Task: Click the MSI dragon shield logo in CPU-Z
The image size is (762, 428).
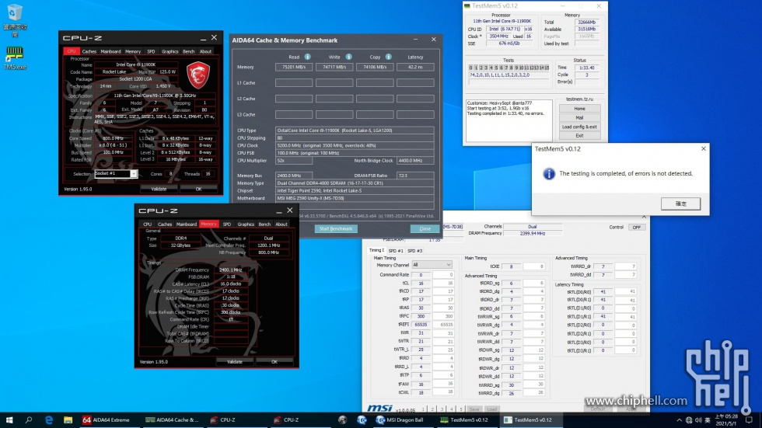Action: [198, 75]
